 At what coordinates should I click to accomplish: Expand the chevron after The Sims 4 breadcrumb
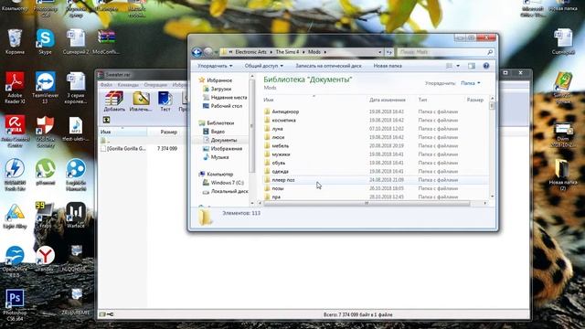tap(303, 52)
